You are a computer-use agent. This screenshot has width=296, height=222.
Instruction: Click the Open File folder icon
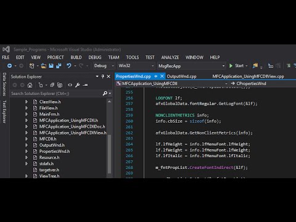pyautogui.click(x=44, y=66)
